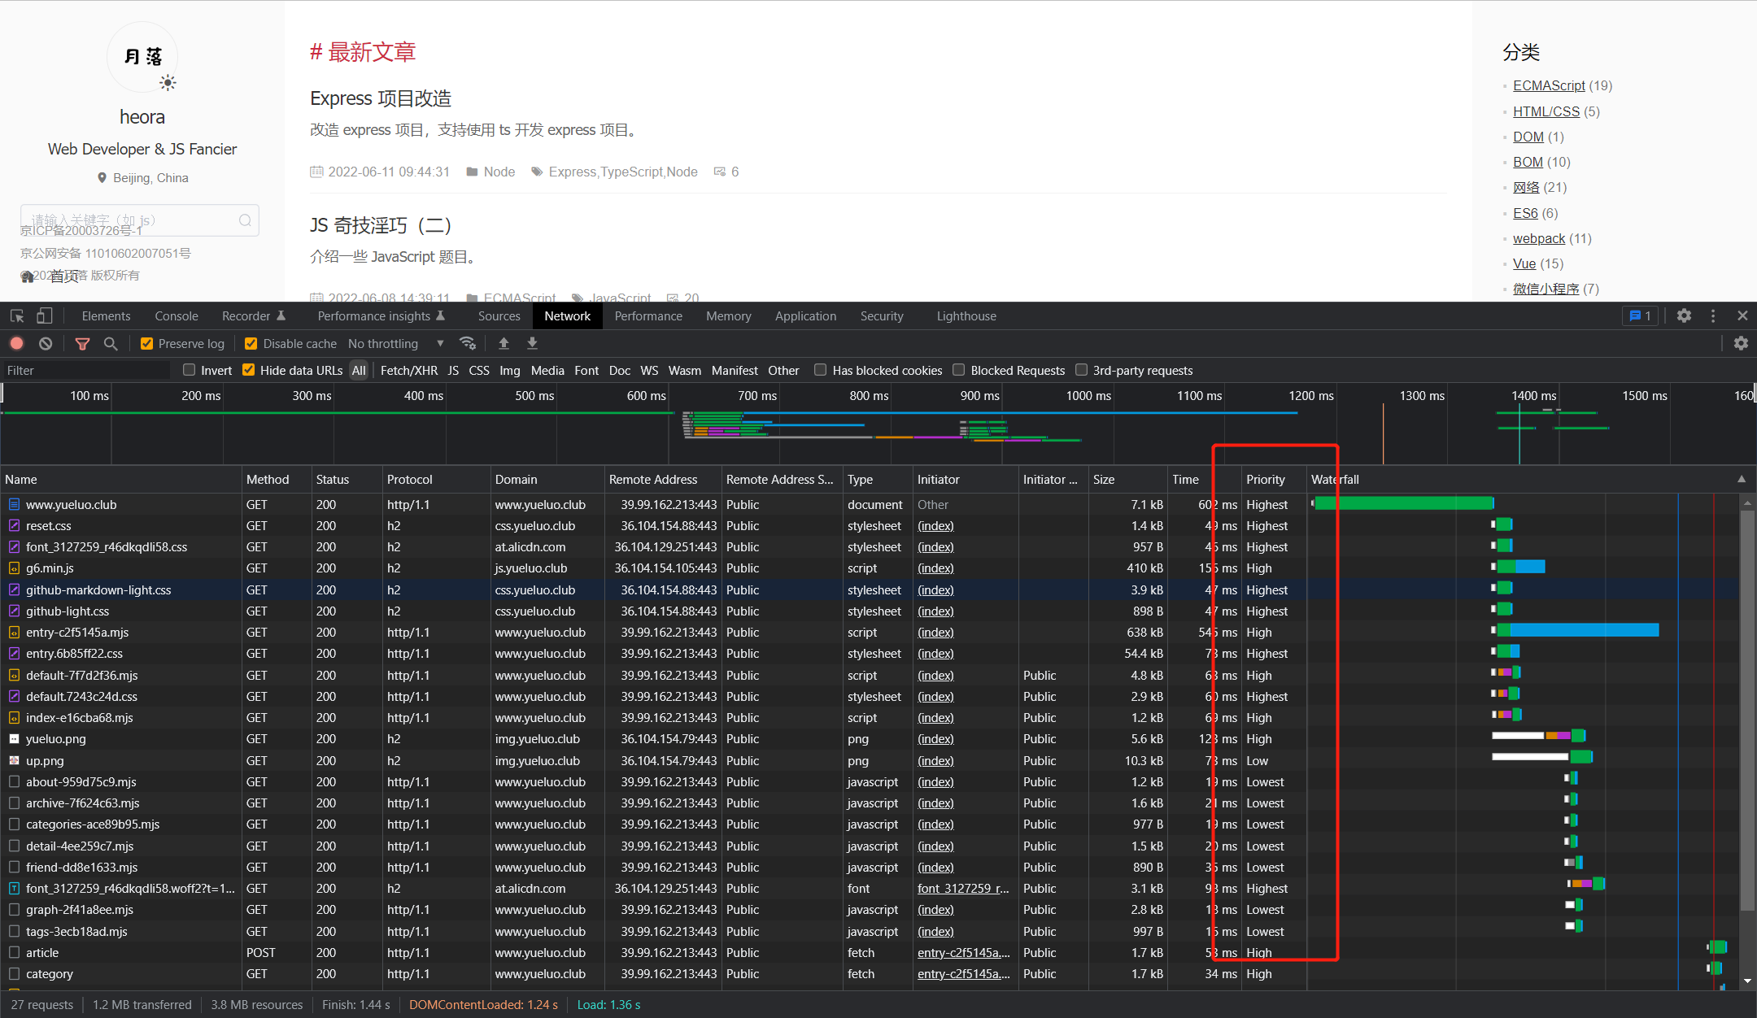Open the ECMAScript category link
This screenshot has height=1018, width=1757.
click(1549, 85)
